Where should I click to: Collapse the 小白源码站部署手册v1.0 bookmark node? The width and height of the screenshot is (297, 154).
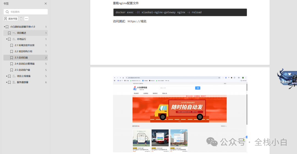click(4, 27)
